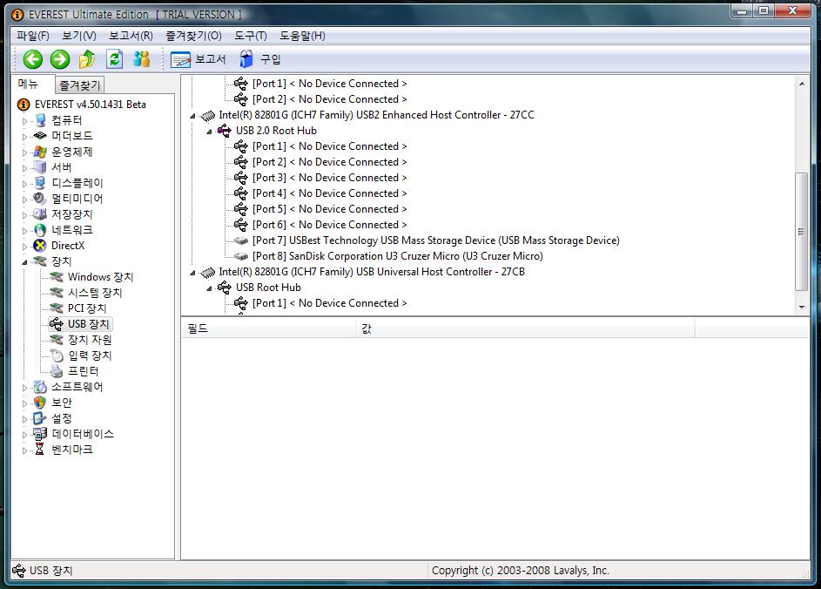Expand the 운영체제 tree node
This screenshot has width=821, height=589.
click(x=24, y=152)
